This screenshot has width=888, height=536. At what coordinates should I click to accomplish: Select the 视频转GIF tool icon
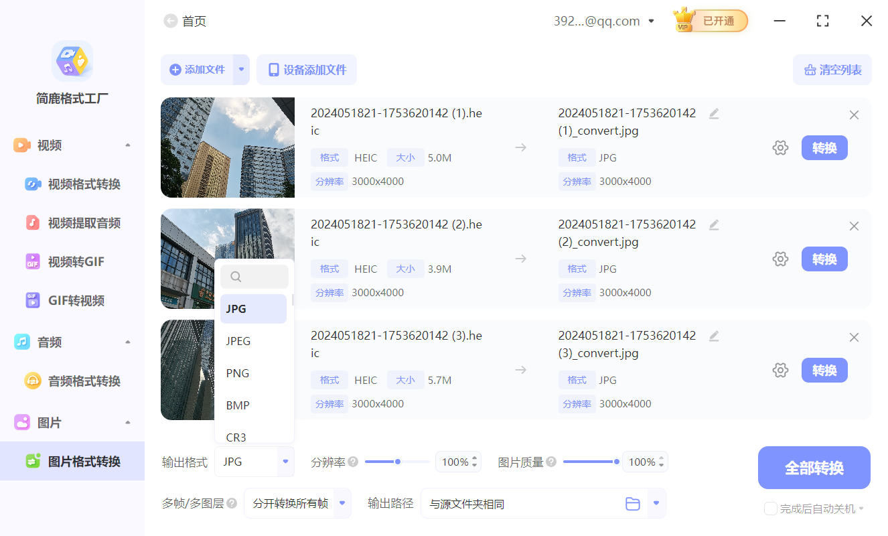[x=34, y=261]
